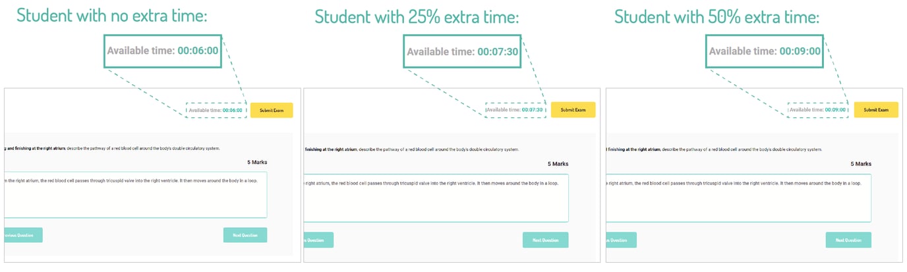Go to Previous Question in the no-extra-time panel

23,235
